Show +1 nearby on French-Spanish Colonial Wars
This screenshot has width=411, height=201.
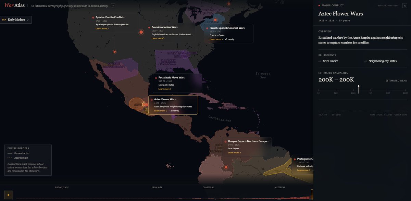(229, 39)
